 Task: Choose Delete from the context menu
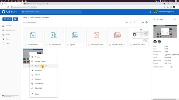pyautogui.click(x=44, y=94)
